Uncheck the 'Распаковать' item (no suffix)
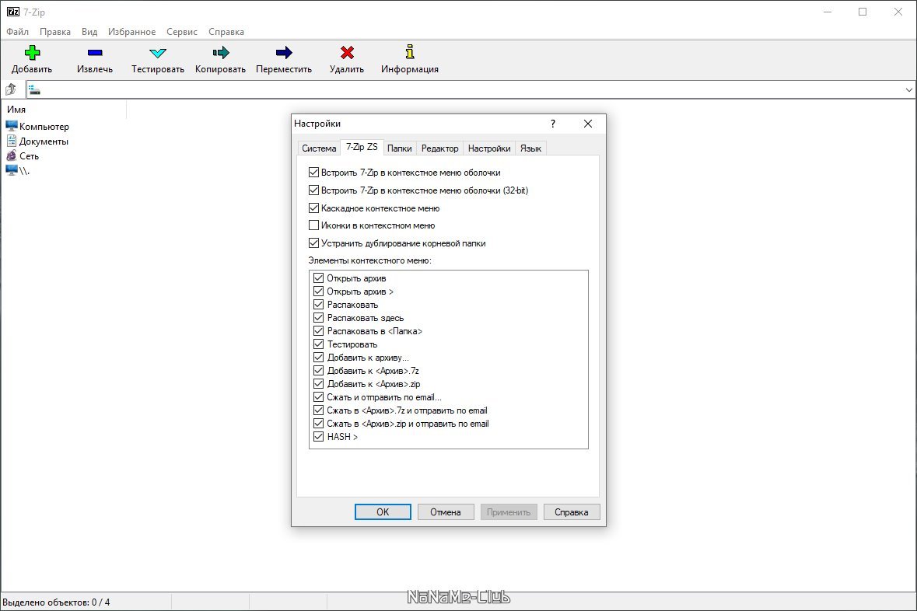917x611 pixels. (319, 304)
